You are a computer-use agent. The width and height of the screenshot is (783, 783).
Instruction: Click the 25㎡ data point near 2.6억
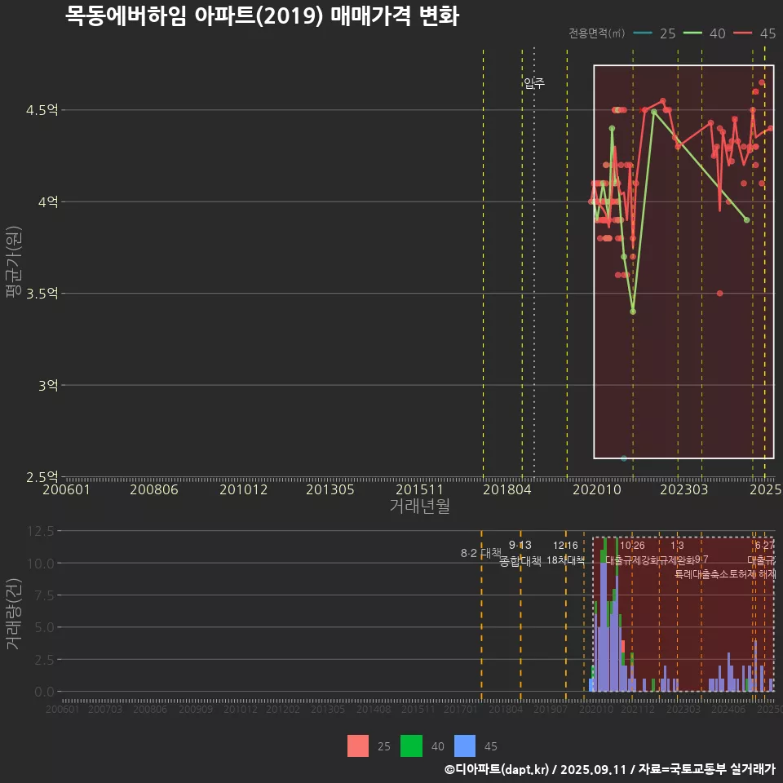click(x=624, y=458)
